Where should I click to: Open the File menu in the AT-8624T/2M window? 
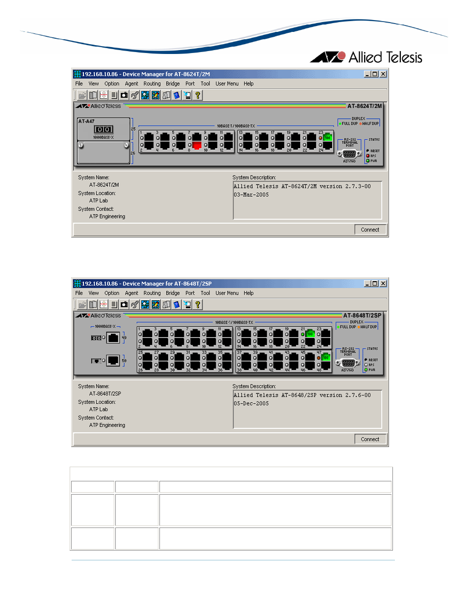pyautogui.click(x=79, y=84)
